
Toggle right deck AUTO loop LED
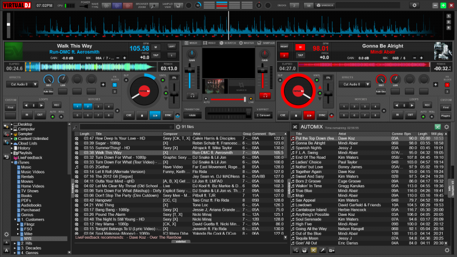point(423,117)
